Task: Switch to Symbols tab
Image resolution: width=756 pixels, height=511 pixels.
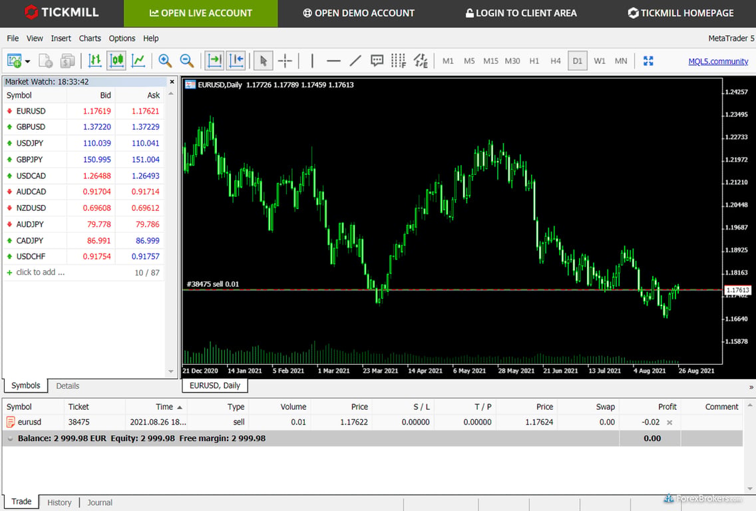Action: 25,385
